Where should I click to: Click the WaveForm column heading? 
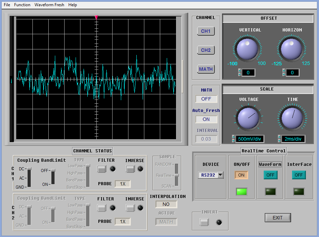point(270,164)
